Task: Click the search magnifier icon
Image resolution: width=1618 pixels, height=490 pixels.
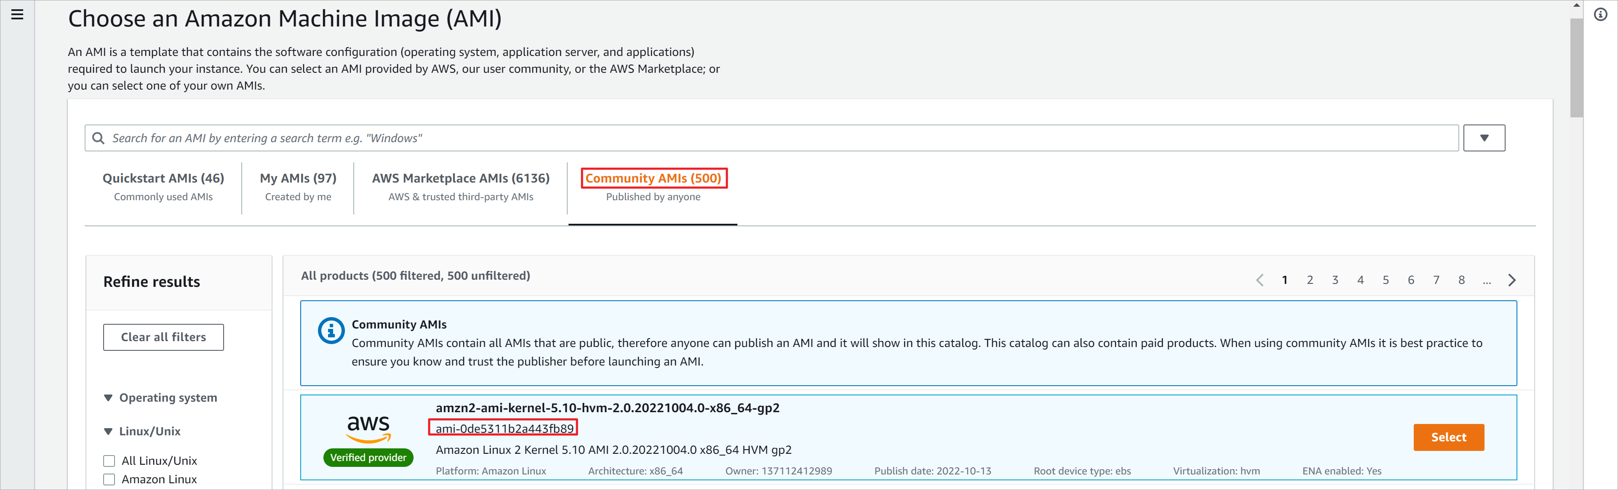Action: 99,138
